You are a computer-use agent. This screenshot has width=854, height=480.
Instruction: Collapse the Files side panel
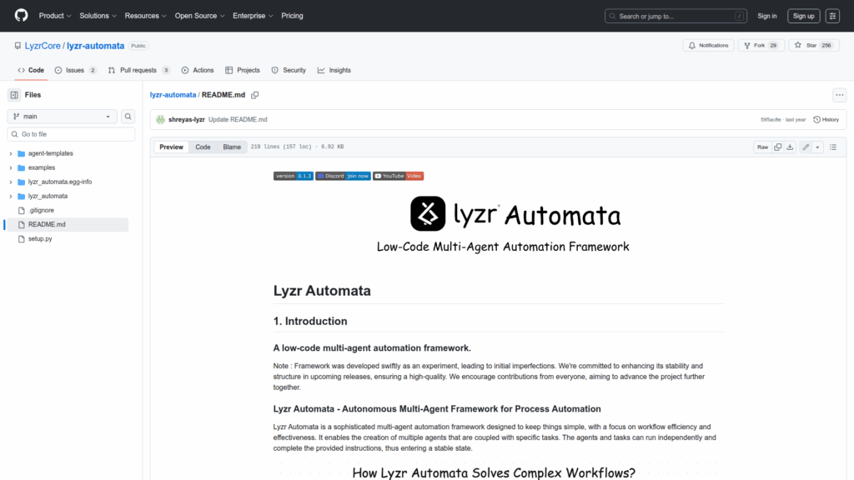[x=14, y=95]
